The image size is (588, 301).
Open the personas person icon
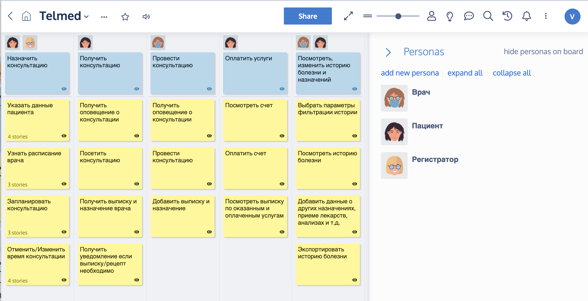(431, 16)
